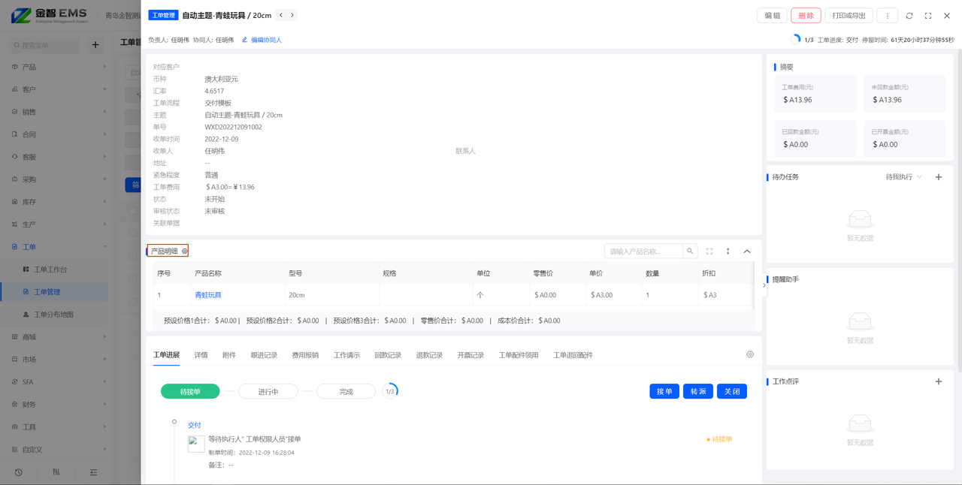This screenshot has height=485, width=962.
Task: Open the 青蛙玩具 product link
Action: 208,295
